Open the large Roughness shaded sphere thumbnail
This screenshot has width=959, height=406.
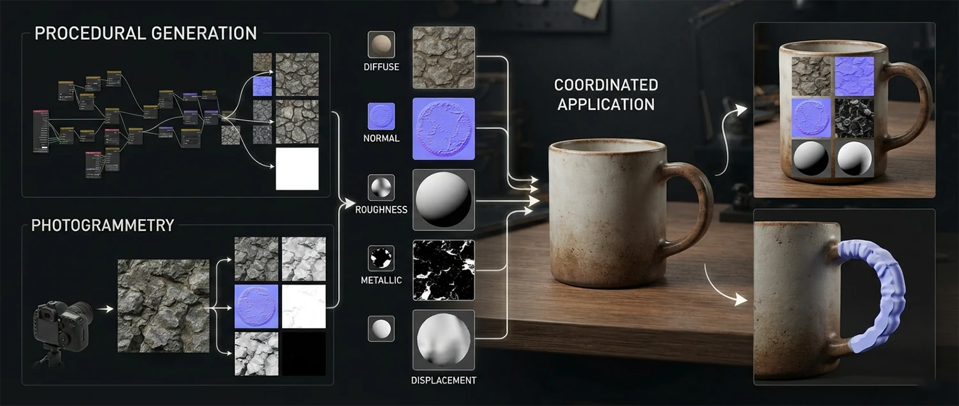(x=444, y=199)
